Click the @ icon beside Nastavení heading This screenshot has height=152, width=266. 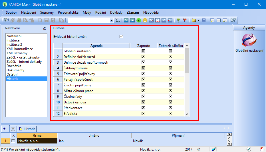[45, 28]
